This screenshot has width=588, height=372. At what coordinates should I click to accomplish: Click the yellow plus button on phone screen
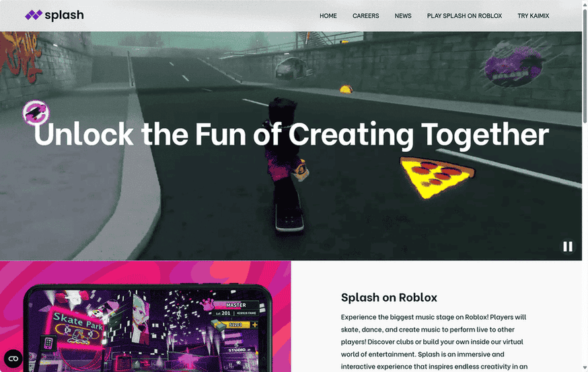254,325
